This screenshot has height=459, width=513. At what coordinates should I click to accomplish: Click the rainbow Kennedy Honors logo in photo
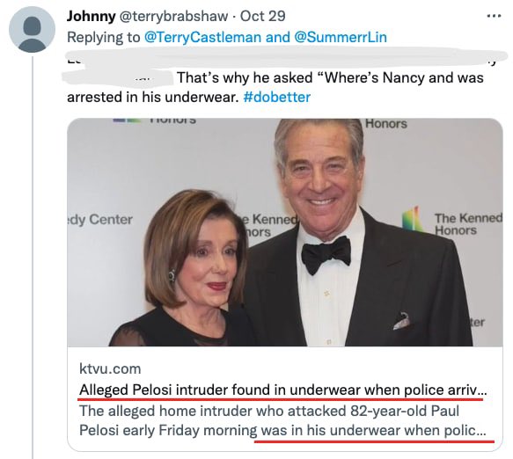412,219
